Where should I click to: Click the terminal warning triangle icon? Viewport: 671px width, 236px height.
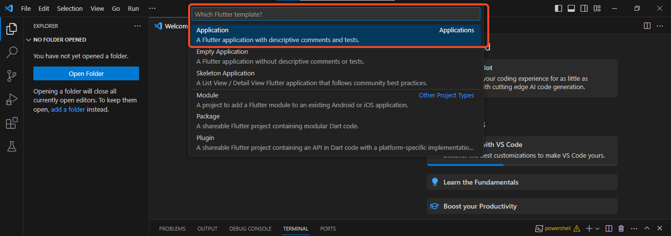click(x=576, y=229)
